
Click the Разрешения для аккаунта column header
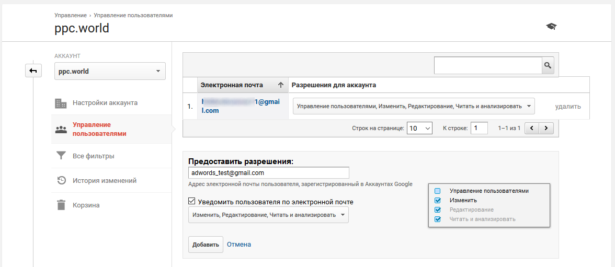(334, 85)
